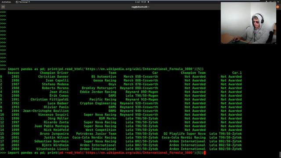Select the driver name Christian Danner
Viewport: 281px width, 158px height.
pos(54,77)
